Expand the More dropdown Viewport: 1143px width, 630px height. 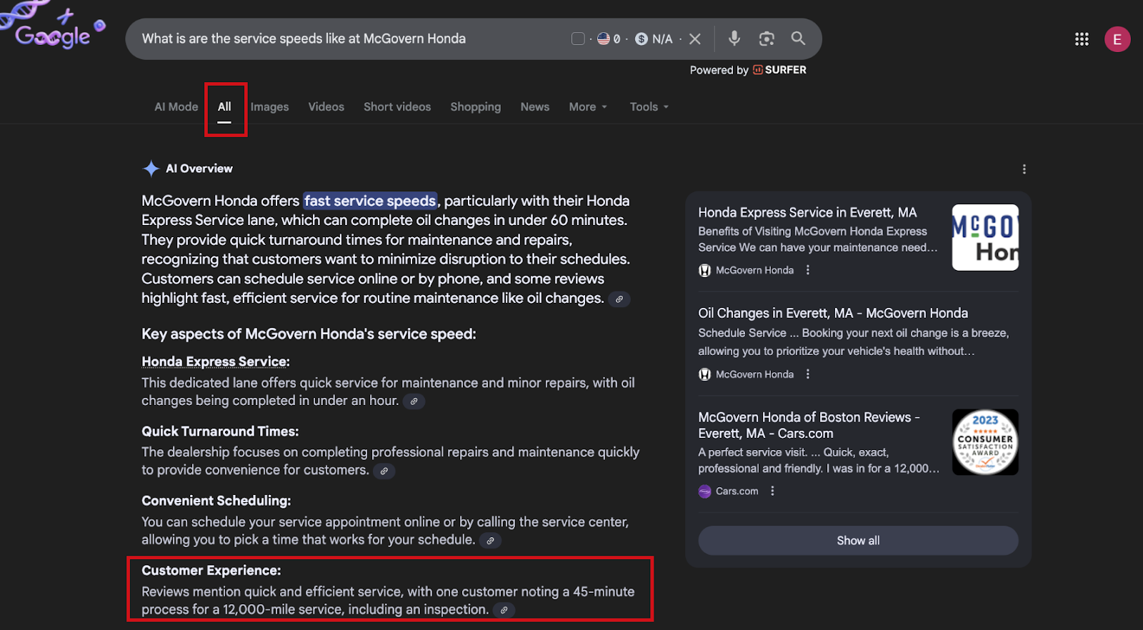588,106
